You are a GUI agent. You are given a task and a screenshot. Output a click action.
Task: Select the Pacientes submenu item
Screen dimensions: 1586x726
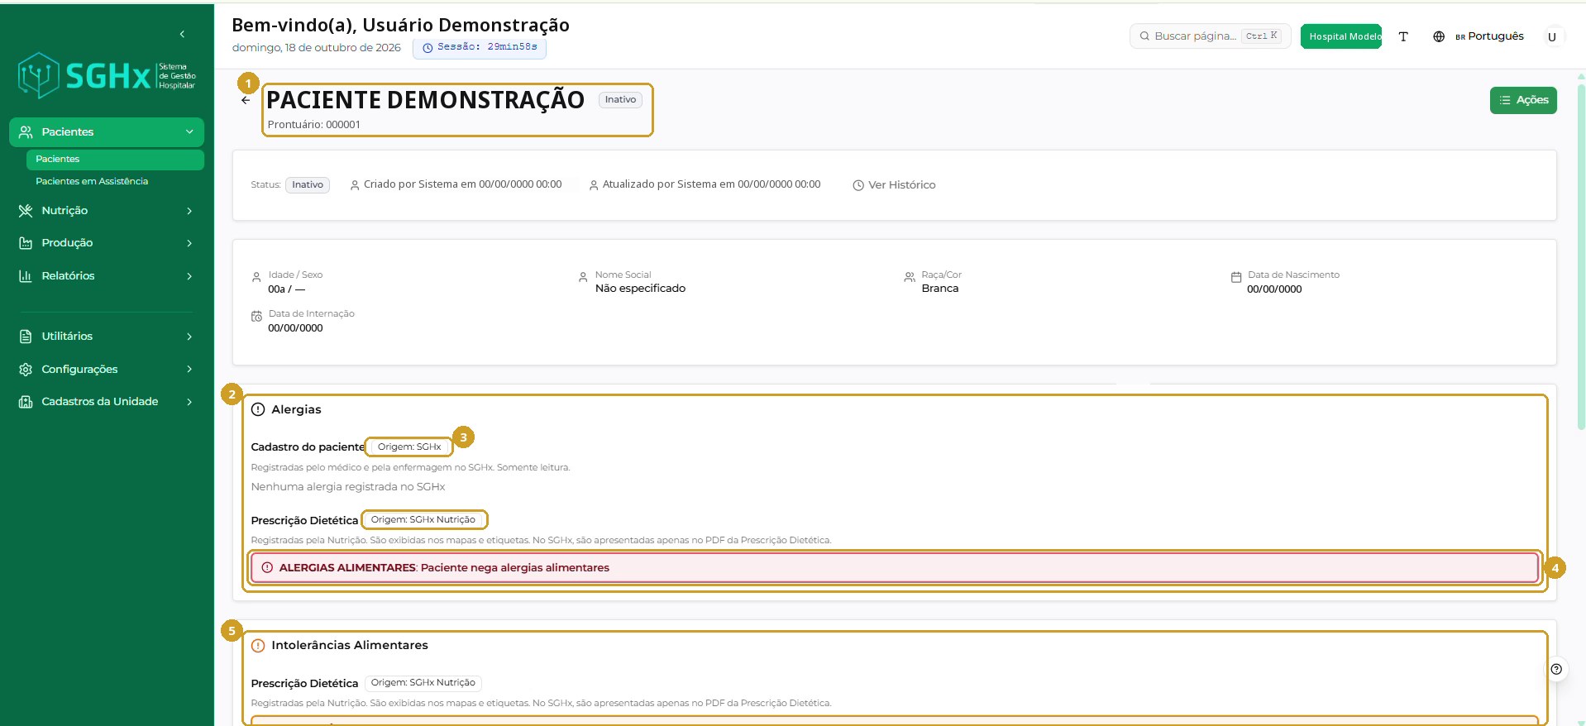pyautogui.click(x=115, y=160)
